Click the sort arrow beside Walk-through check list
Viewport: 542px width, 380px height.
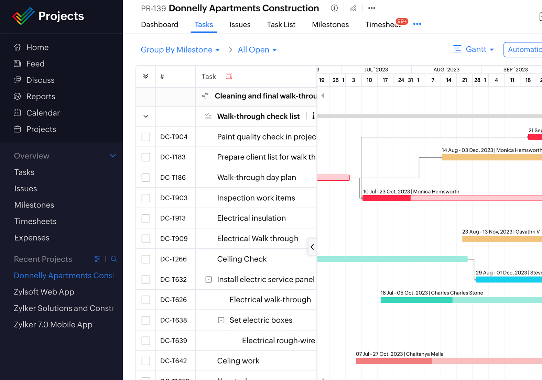click(x=313, y=116)
